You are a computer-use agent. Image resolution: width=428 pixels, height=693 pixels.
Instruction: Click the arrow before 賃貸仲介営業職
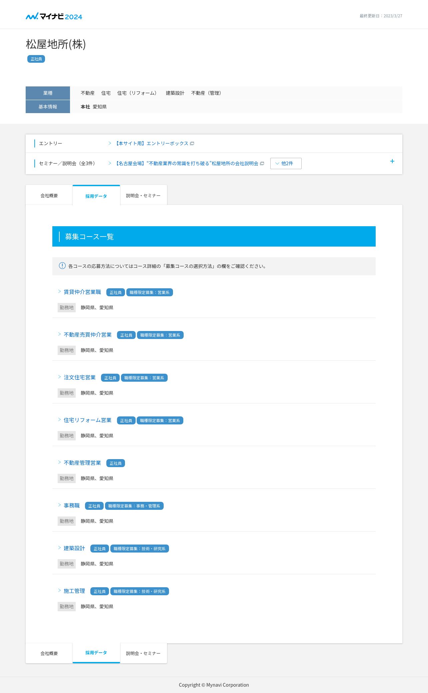tap(59, 292)
